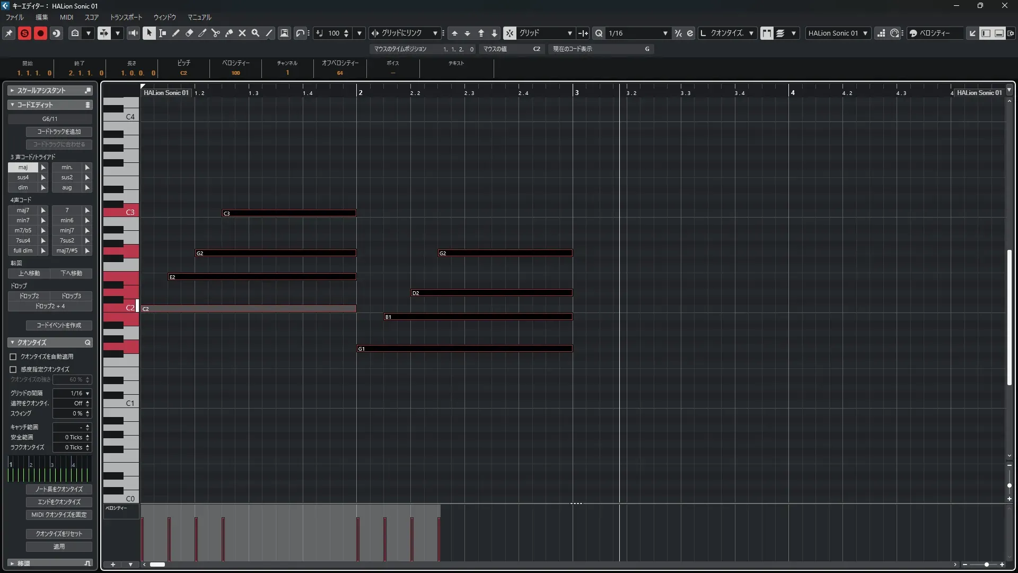Screen dimensions: 1018x573
Task: Open the MIDI menu
Action: (66, 17)
